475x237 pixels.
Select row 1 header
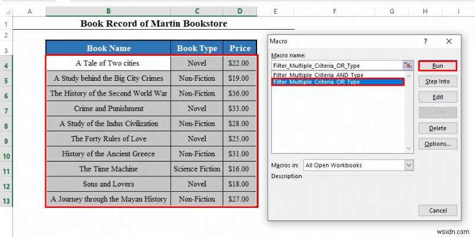(7, 24)
